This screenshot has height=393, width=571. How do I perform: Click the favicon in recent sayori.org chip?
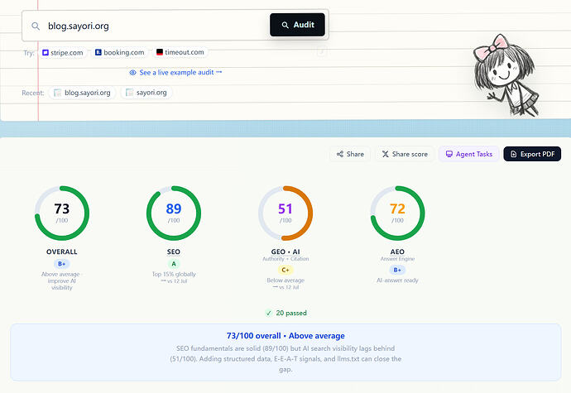click(x=129, y=93)
